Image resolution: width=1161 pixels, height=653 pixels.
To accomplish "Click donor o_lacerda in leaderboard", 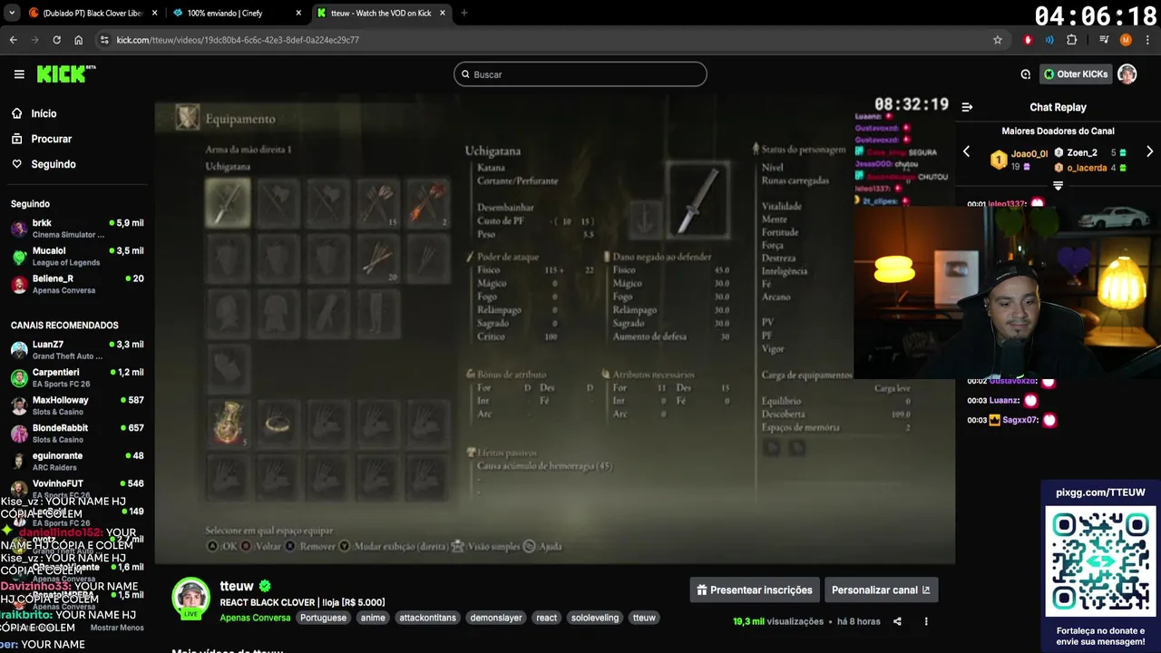I will [x=1087, y=168].
